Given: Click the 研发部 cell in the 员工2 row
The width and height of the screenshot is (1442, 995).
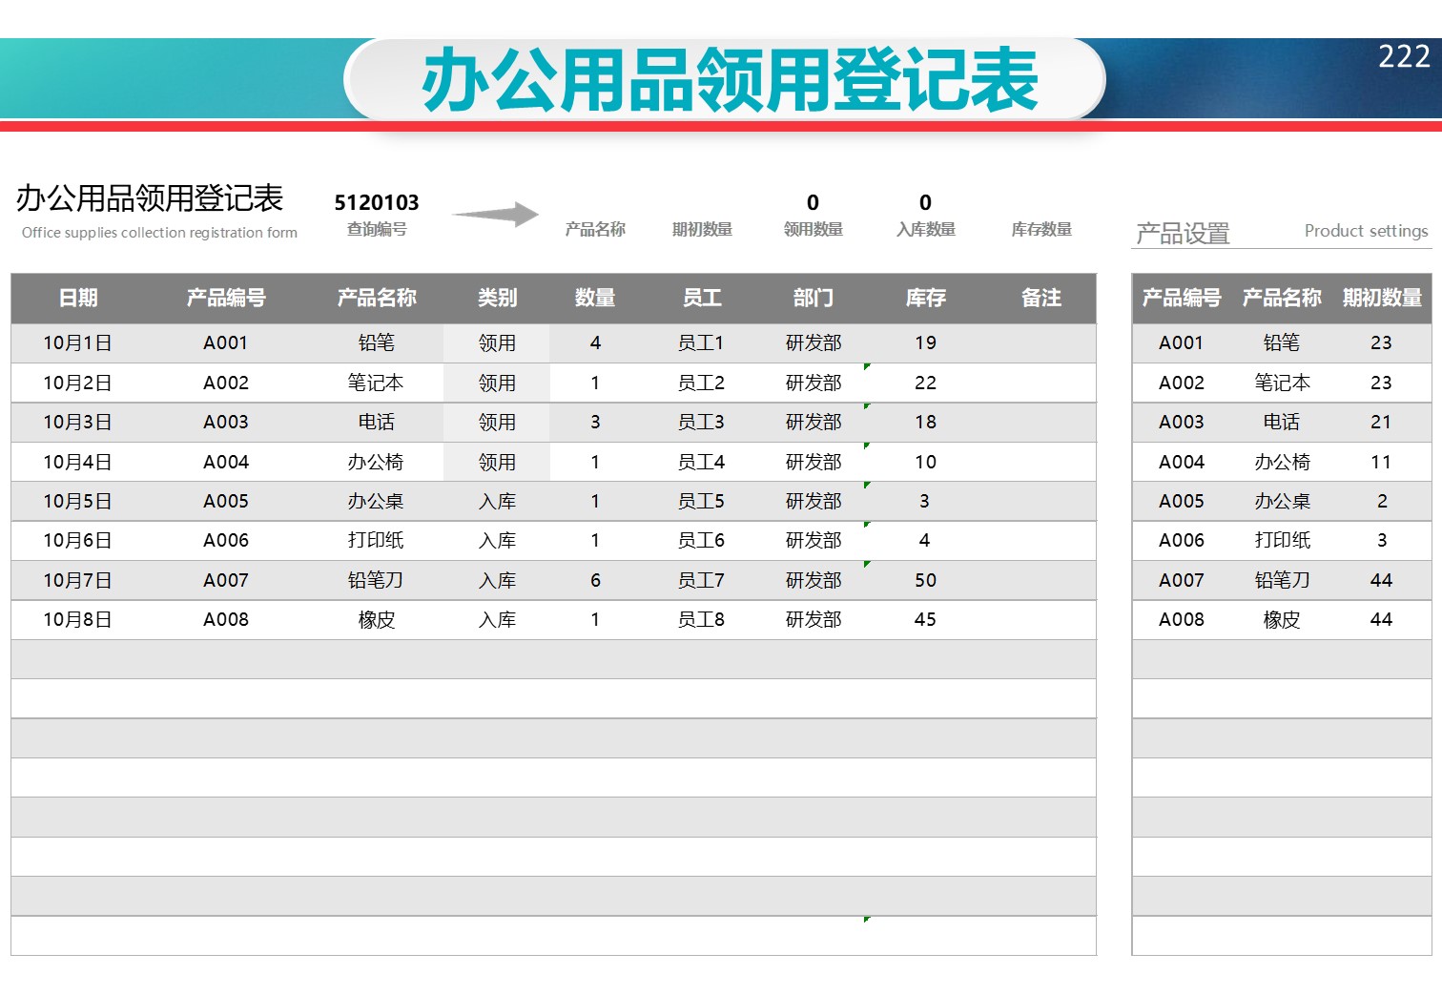Looking at the screenshot, I should tap(814, 383).
